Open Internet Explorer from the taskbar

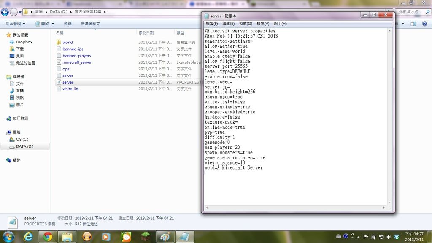tap(28, 237)
